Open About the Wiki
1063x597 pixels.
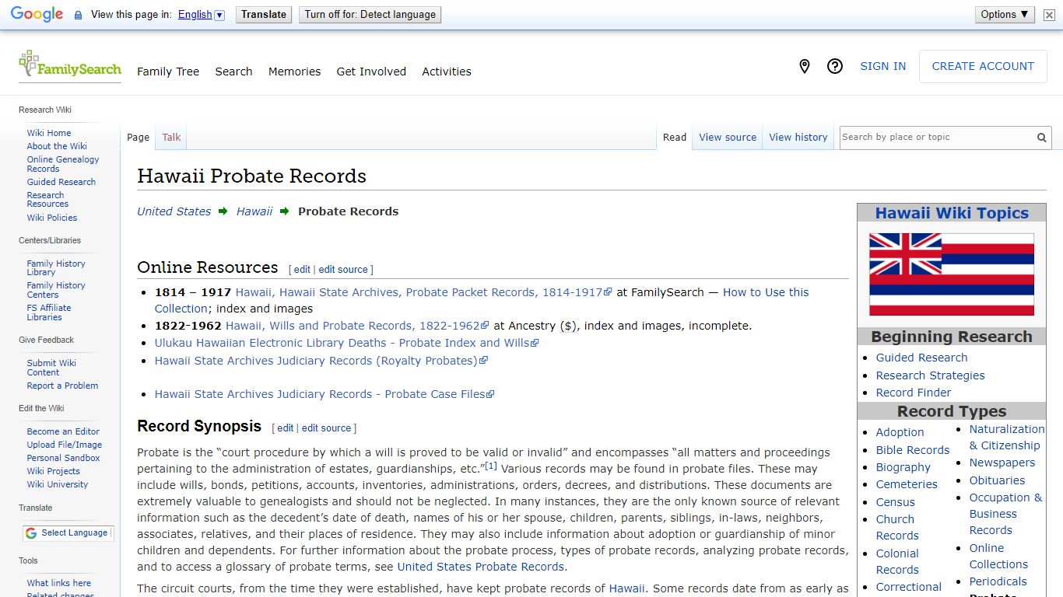[57, 146]
